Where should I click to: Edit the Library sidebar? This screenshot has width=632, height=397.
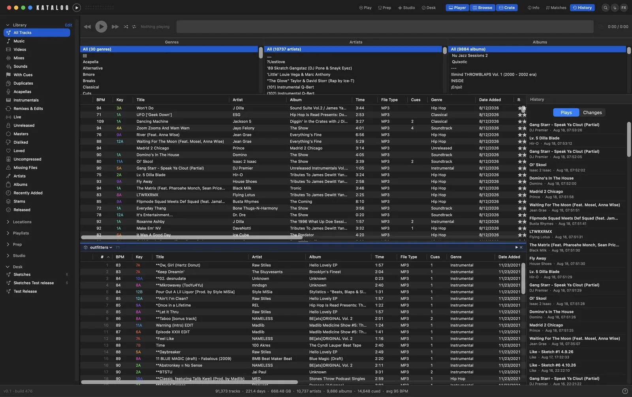[x=68, y=25]
